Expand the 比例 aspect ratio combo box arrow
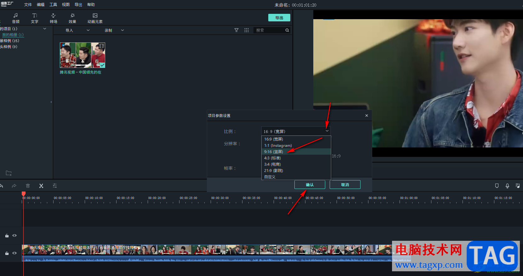 (327, 131)
